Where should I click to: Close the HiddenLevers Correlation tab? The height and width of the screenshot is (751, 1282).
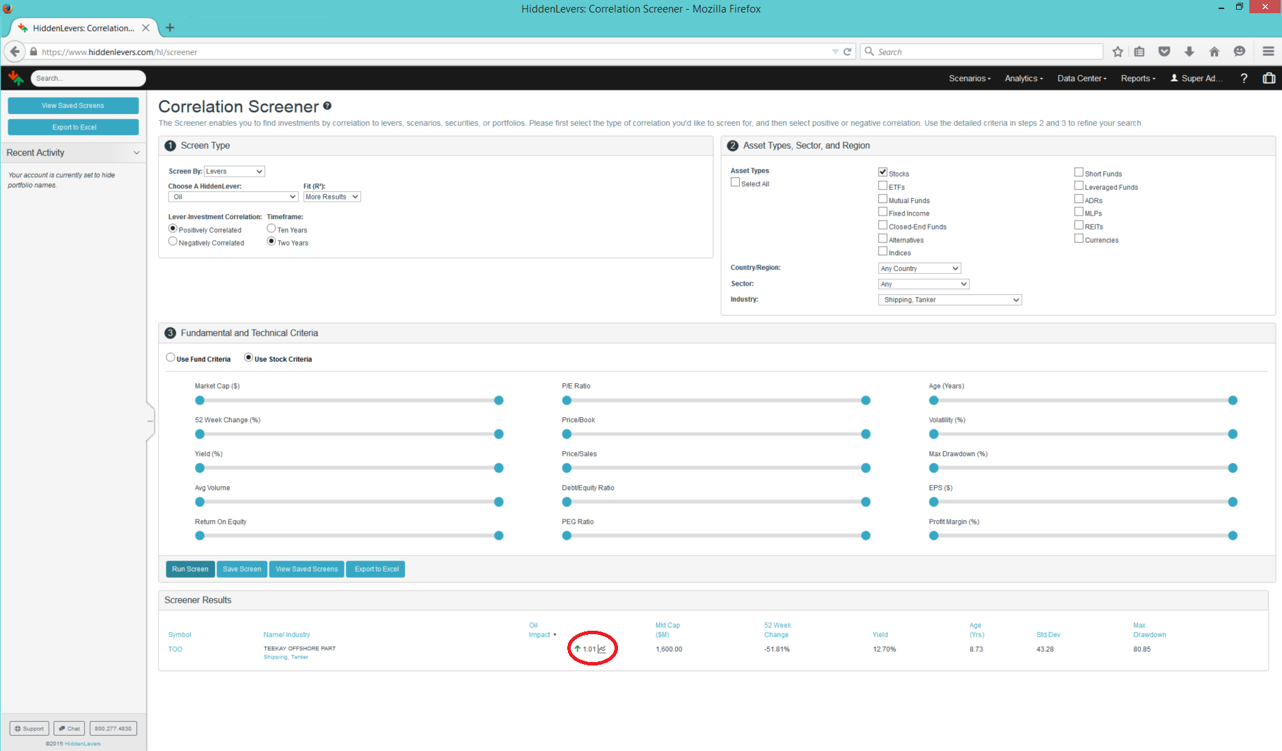pos(145,28)
